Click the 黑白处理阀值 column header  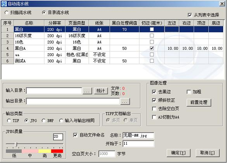tap(124, 23)
